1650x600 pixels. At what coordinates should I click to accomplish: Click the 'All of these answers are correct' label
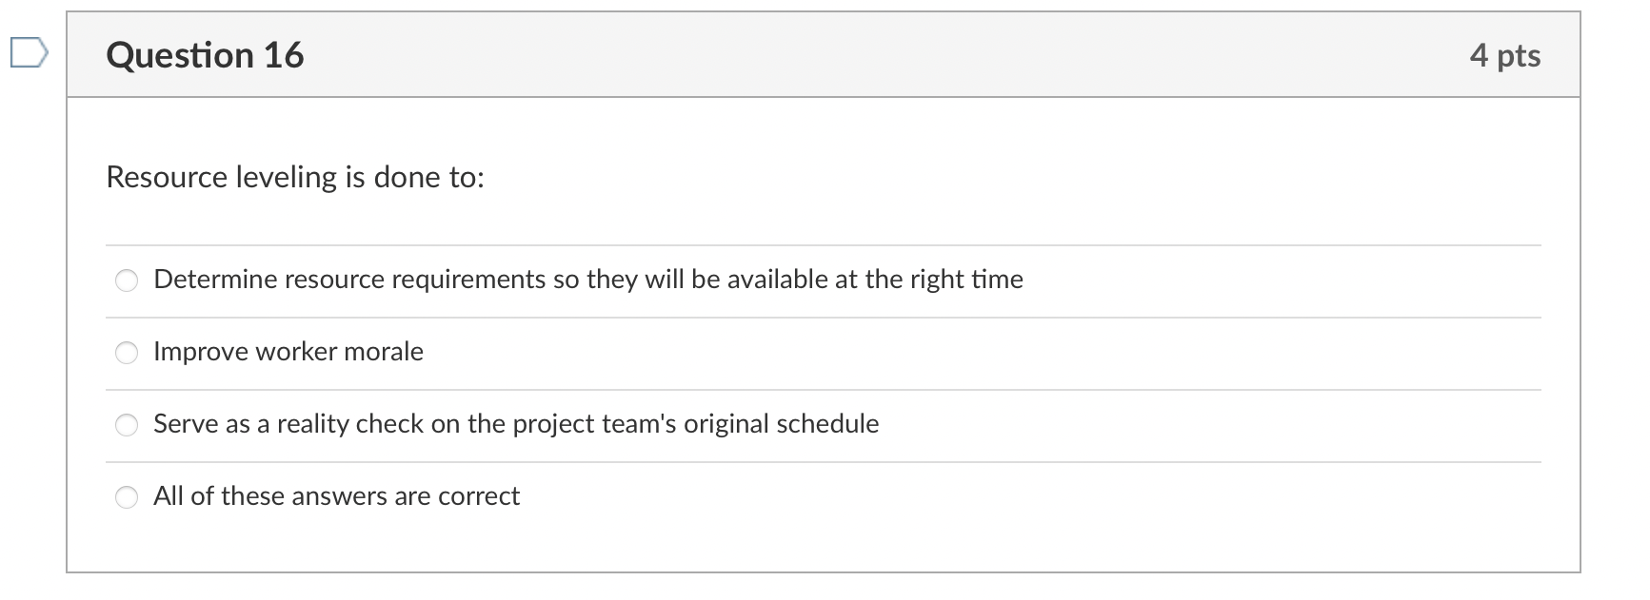(x=336, y=496)
